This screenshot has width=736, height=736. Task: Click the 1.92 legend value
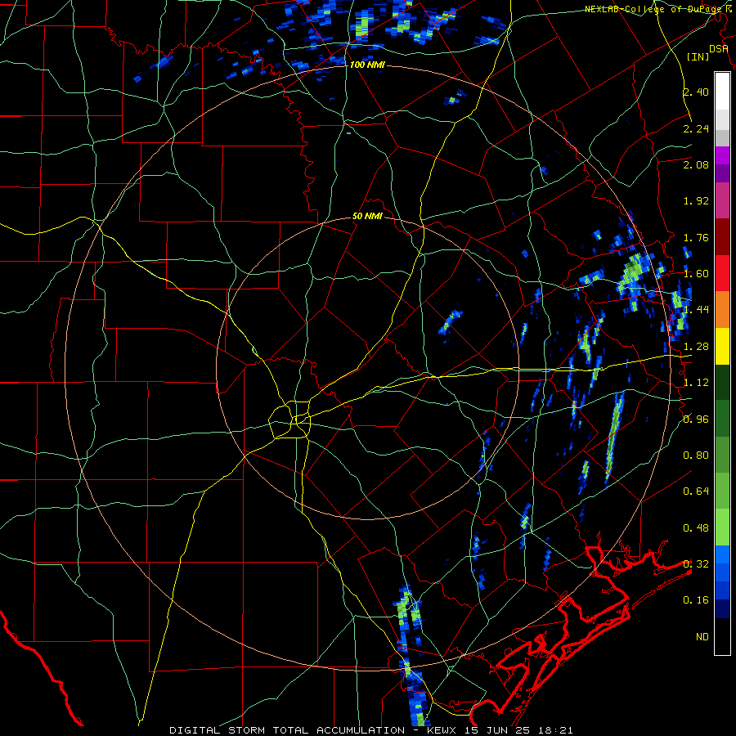click(696, 201)
